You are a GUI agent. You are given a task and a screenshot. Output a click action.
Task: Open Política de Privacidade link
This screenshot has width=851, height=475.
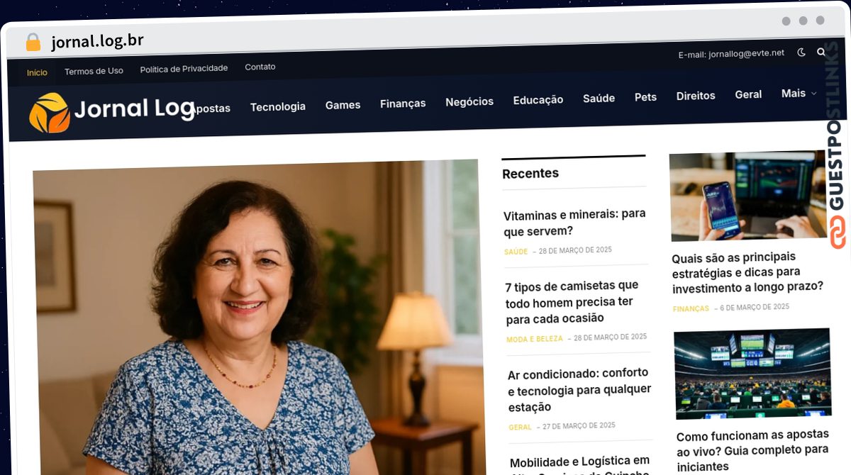coord(184,69)
